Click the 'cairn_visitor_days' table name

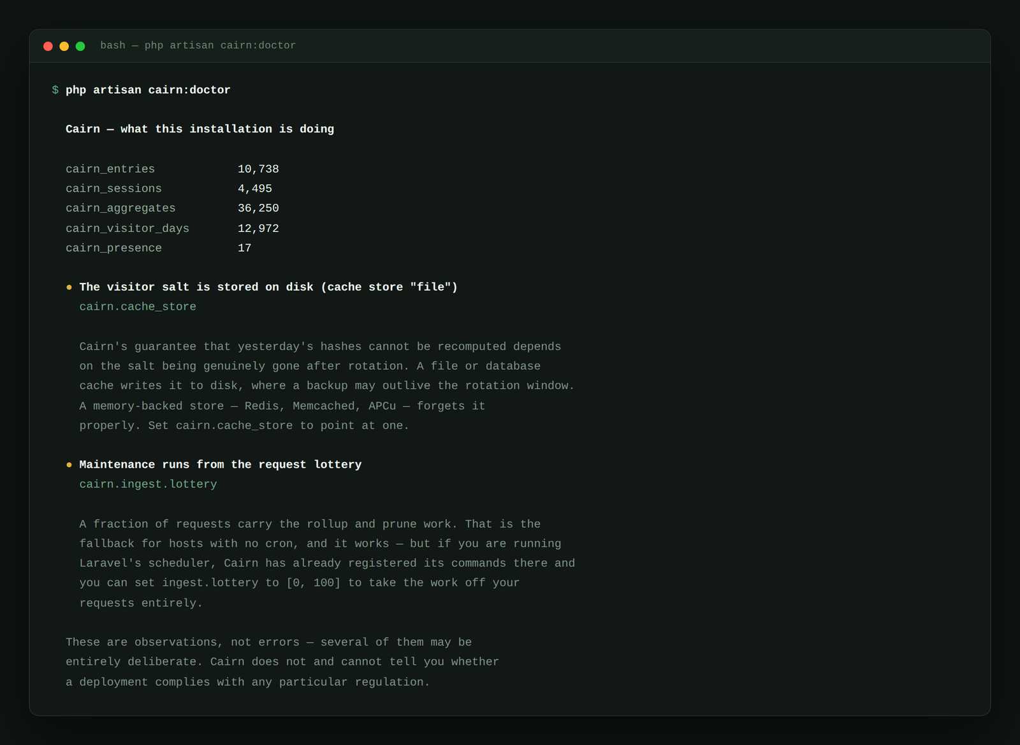pyautogui.click(x=127, y=228)
